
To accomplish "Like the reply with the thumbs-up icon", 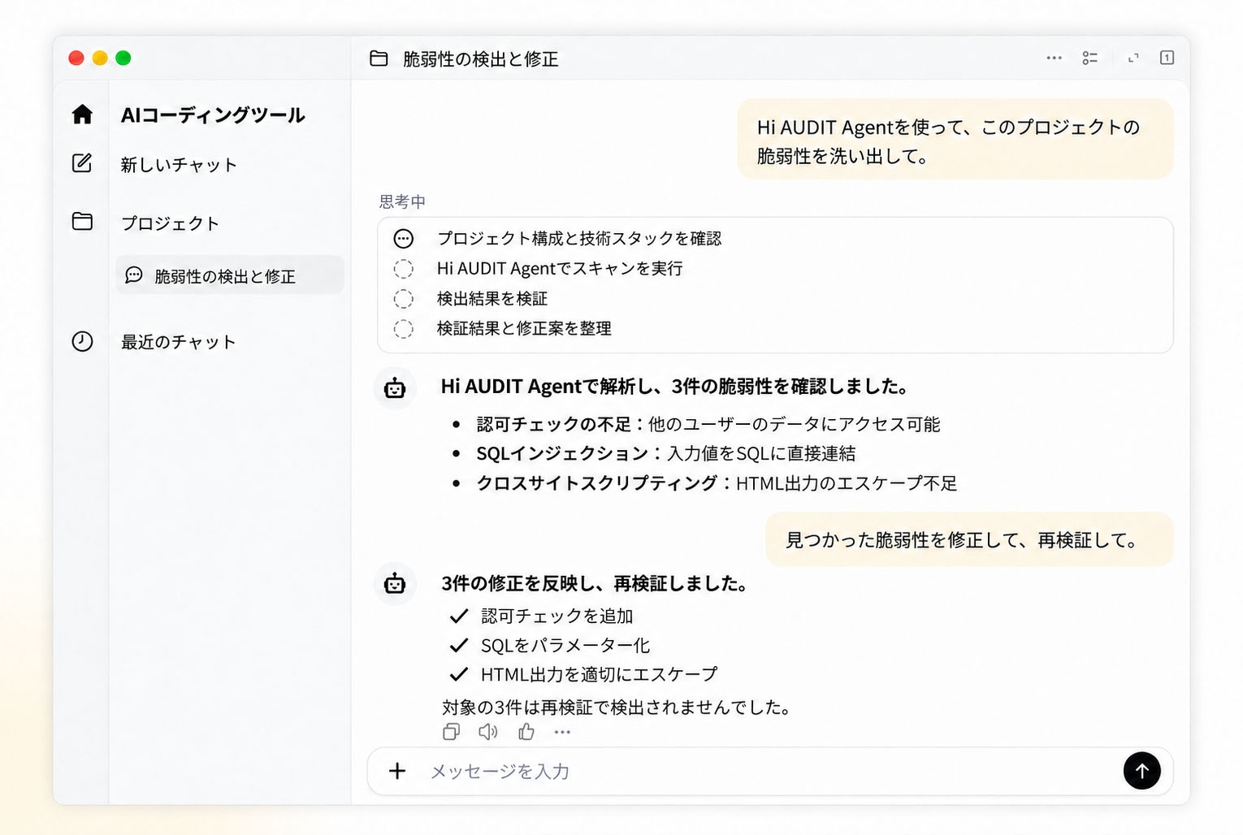I will [x=526, y=732].
